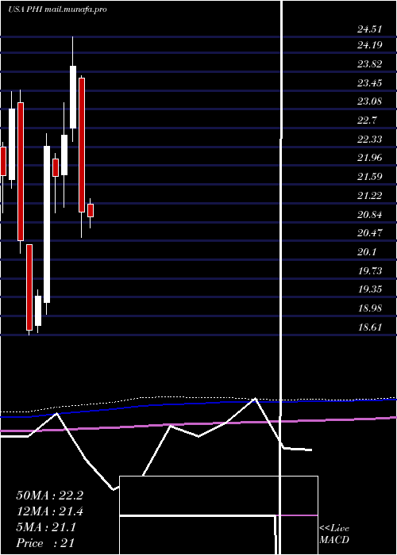Click the 23.08 price level label
Image resolution: width=397 pixels, height=555 pixels.
[369, 102]
